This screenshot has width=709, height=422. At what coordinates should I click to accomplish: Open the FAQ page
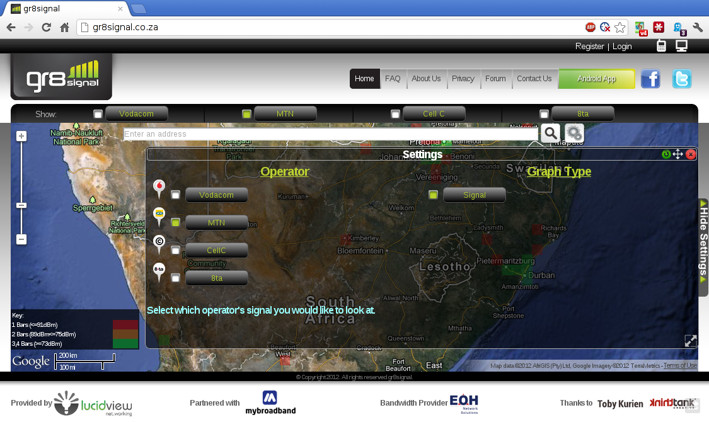pos(393,79)
